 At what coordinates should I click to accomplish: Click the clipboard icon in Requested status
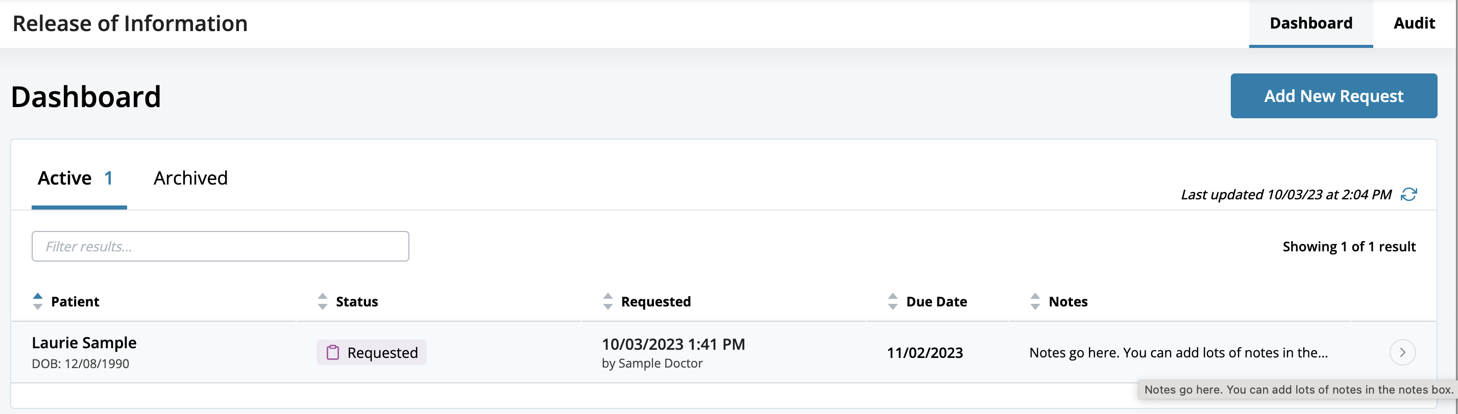tap(333, 352)
